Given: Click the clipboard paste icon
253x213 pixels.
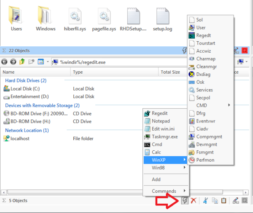Looking at the screenshot, I should (223, 201).
